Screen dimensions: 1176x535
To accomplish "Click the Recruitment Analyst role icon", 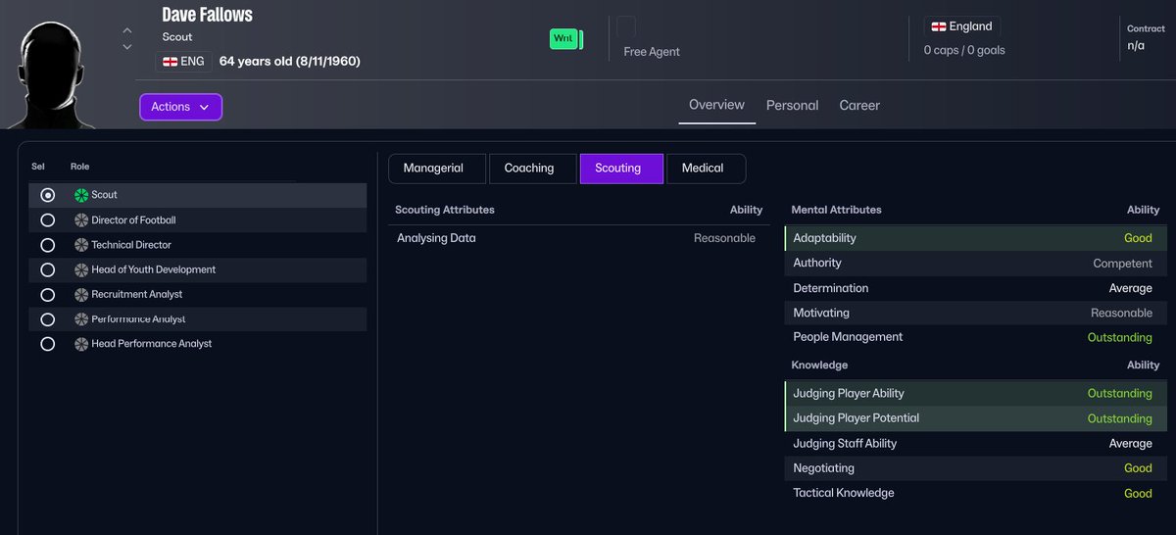I will 81,294.
